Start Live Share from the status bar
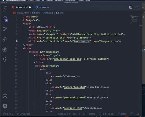 click(23, 114)
